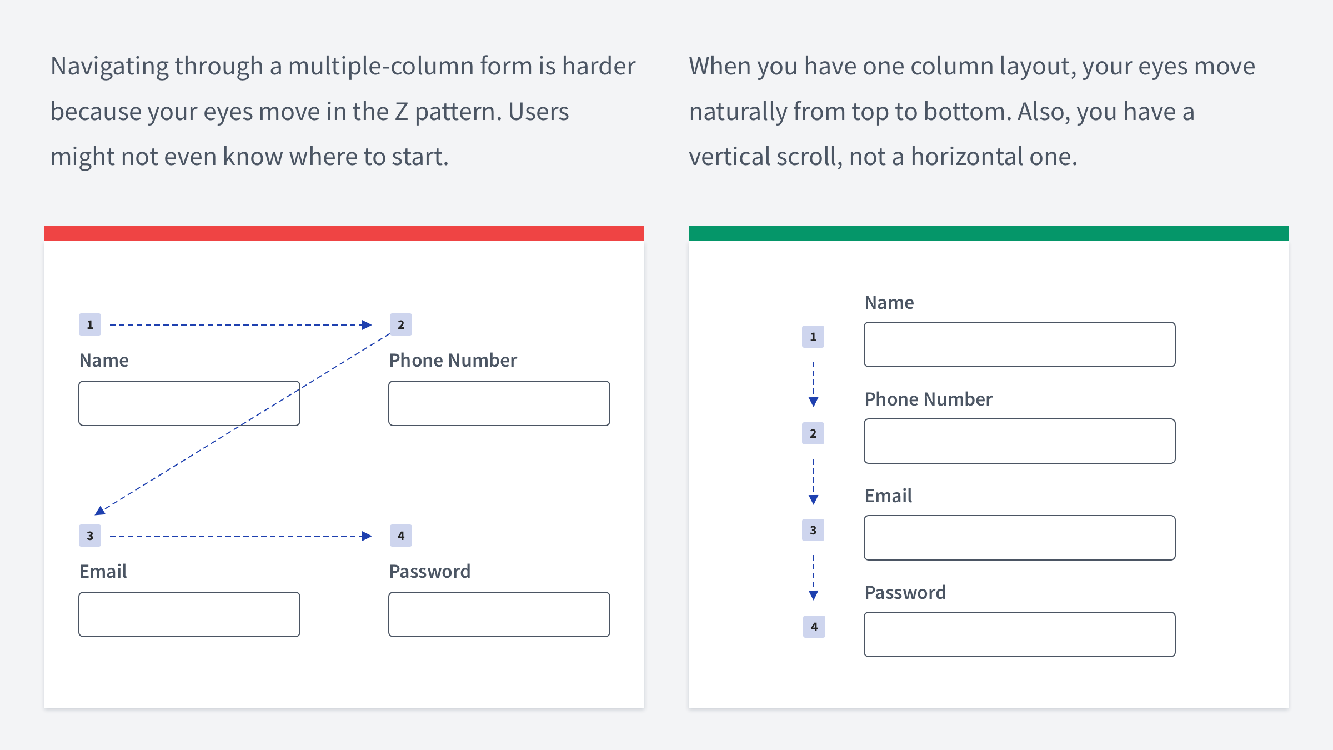Focus the Phone Number field in the two-column form
The height and width of the screenshot is (750, 1333).
[x=499, y=403]
